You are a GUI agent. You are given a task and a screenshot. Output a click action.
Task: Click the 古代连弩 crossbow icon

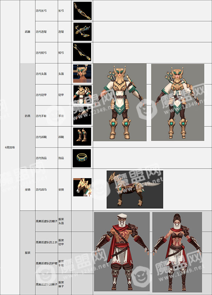tap(82, 32)
